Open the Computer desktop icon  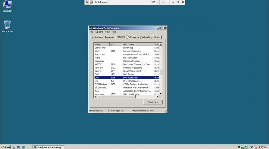coord(7,6)
